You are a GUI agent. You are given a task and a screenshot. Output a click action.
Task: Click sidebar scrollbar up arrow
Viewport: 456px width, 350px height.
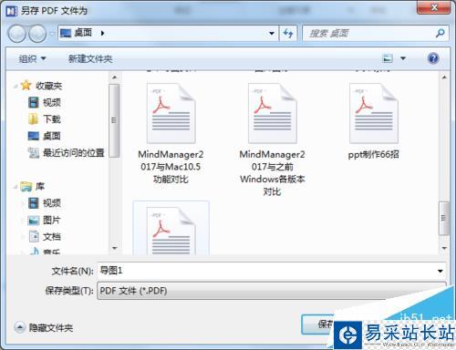click(x=114, y=77)
